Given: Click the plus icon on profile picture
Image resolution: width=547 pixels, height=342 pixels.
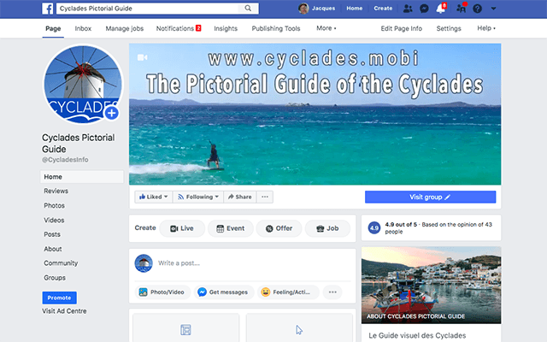Looking at the screenshot, I should 112,113.
